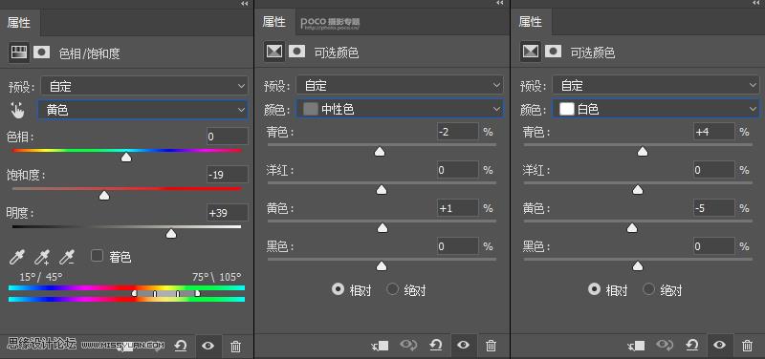Choose the add-to-sample eyedropper with plus

coord(42,256)
